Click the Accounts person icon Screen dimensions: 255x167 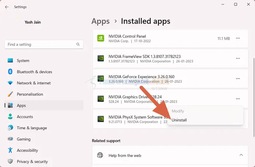[x=10, y=117]
